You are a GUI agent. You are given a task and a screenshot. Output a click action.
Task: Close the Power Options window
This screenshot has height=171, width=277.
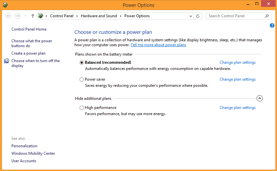[x=268, y=4]
